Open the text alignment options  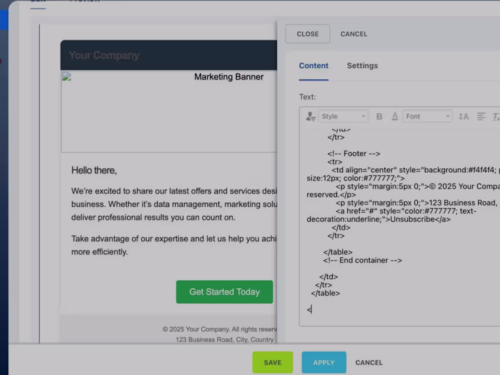pyautogui.click(x=481, y=116)
